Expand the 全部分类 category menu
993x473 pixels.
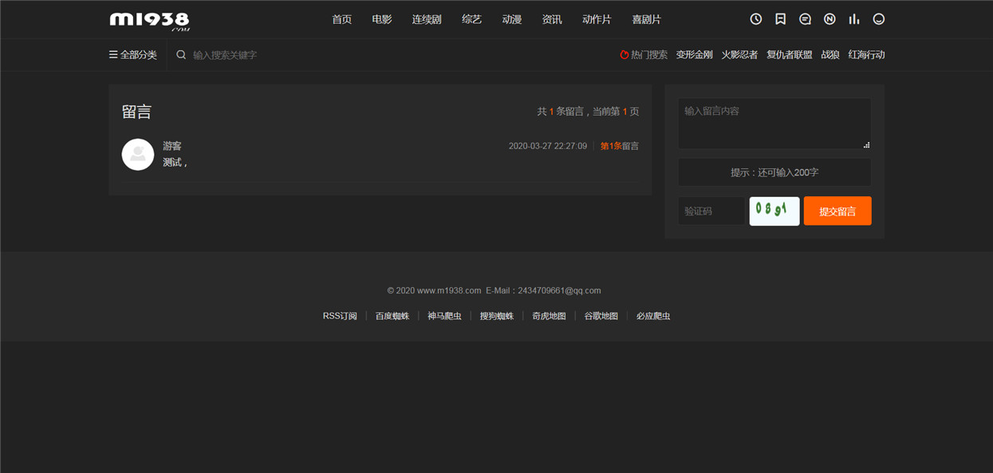coord(133,55)
